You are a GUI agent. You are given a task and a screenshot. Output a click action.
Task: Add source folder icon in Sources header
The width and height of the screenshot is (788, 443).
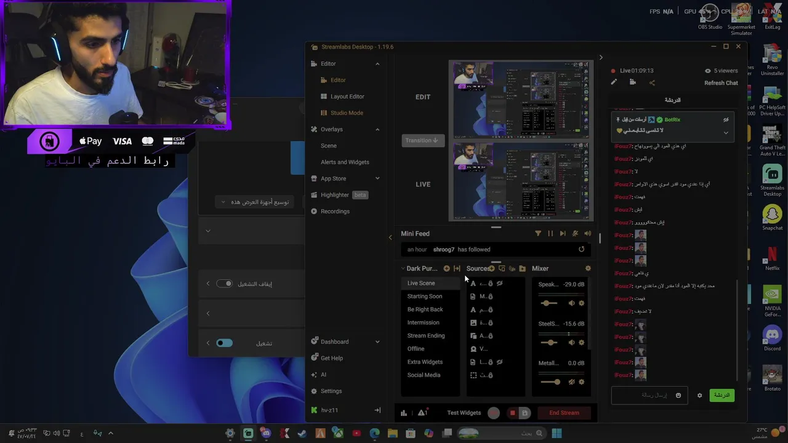(522, 268)
